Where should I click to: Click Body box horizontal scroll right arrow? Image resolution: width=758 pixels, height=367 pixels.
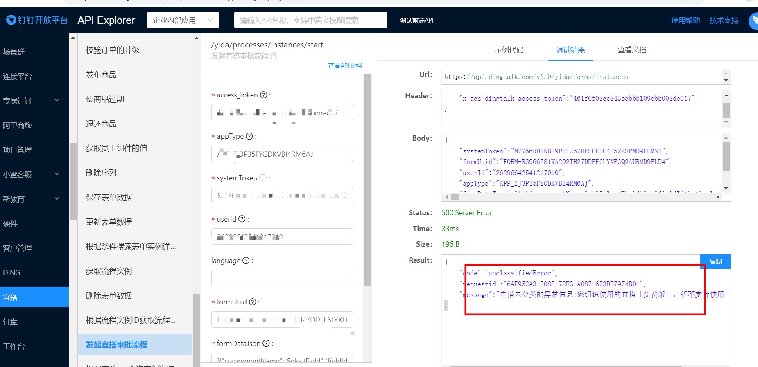click(x=718, y=197)
